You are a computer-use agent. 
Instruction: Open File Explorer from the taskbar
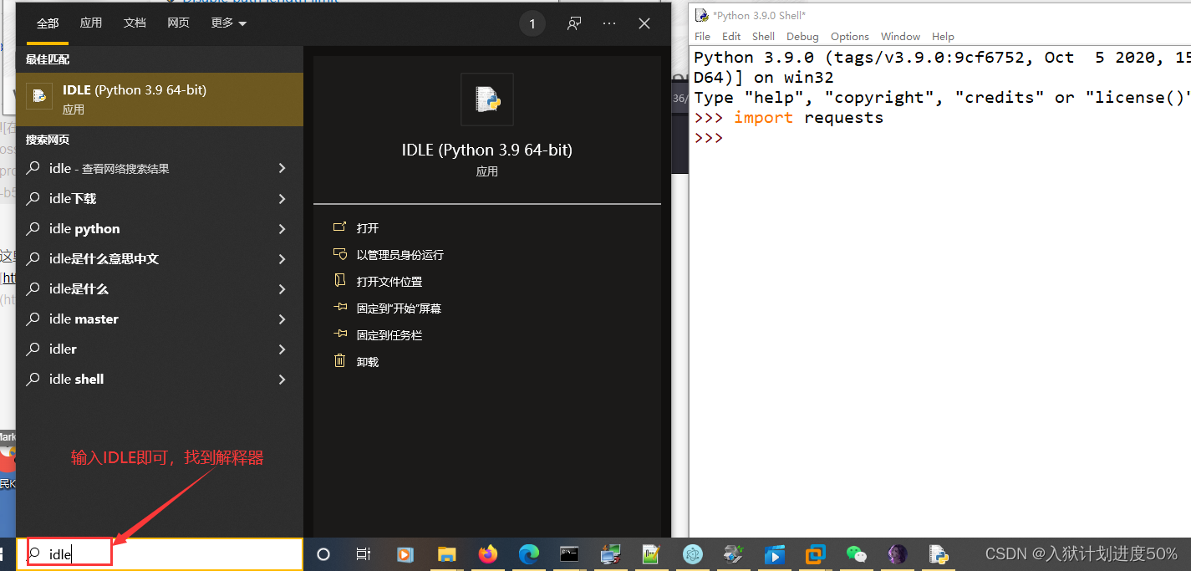tap(447, 554)
